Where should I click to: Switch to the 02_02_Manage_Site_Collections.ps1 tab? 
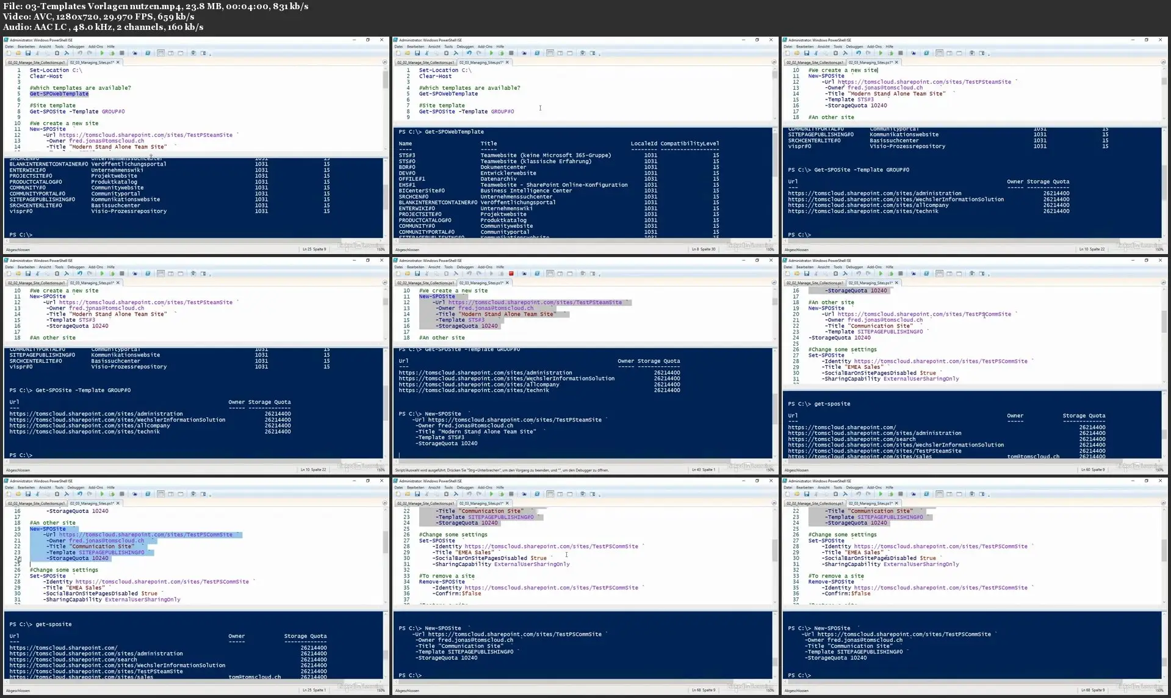[x=37, y=62]
